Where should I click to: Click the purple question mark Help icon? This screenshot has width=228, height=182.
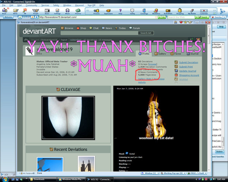click(120, 11)
